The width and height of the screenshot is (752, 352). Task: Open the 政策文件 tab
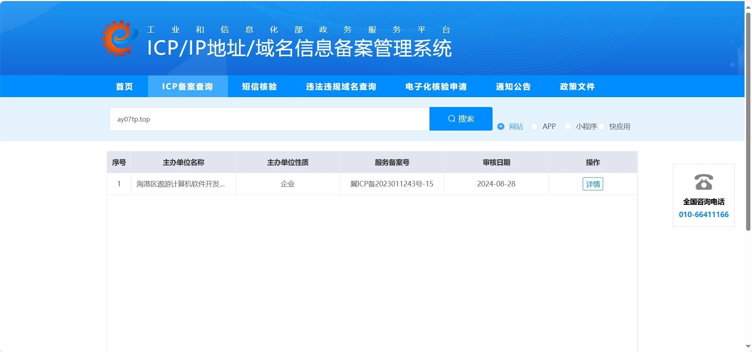[x=577, y=87]
